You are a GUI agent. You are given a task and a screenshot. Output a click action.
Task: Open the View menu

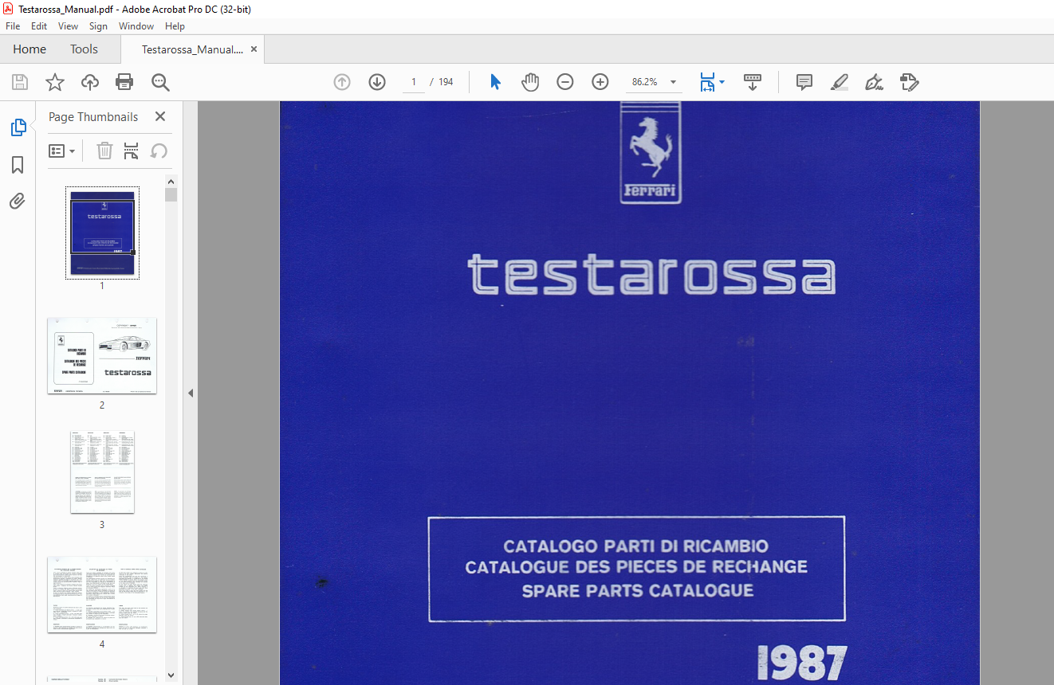click(68, 26)
